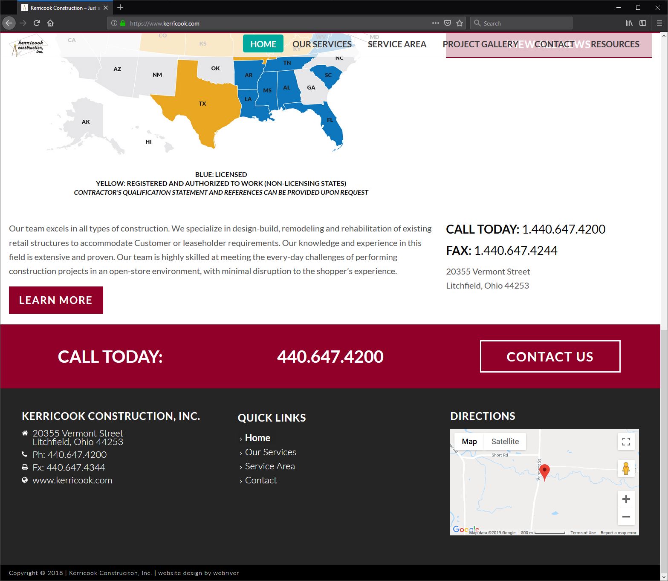Click the fax printer icon in footer
The image size is (668, 581).
(x=25, y=467)
